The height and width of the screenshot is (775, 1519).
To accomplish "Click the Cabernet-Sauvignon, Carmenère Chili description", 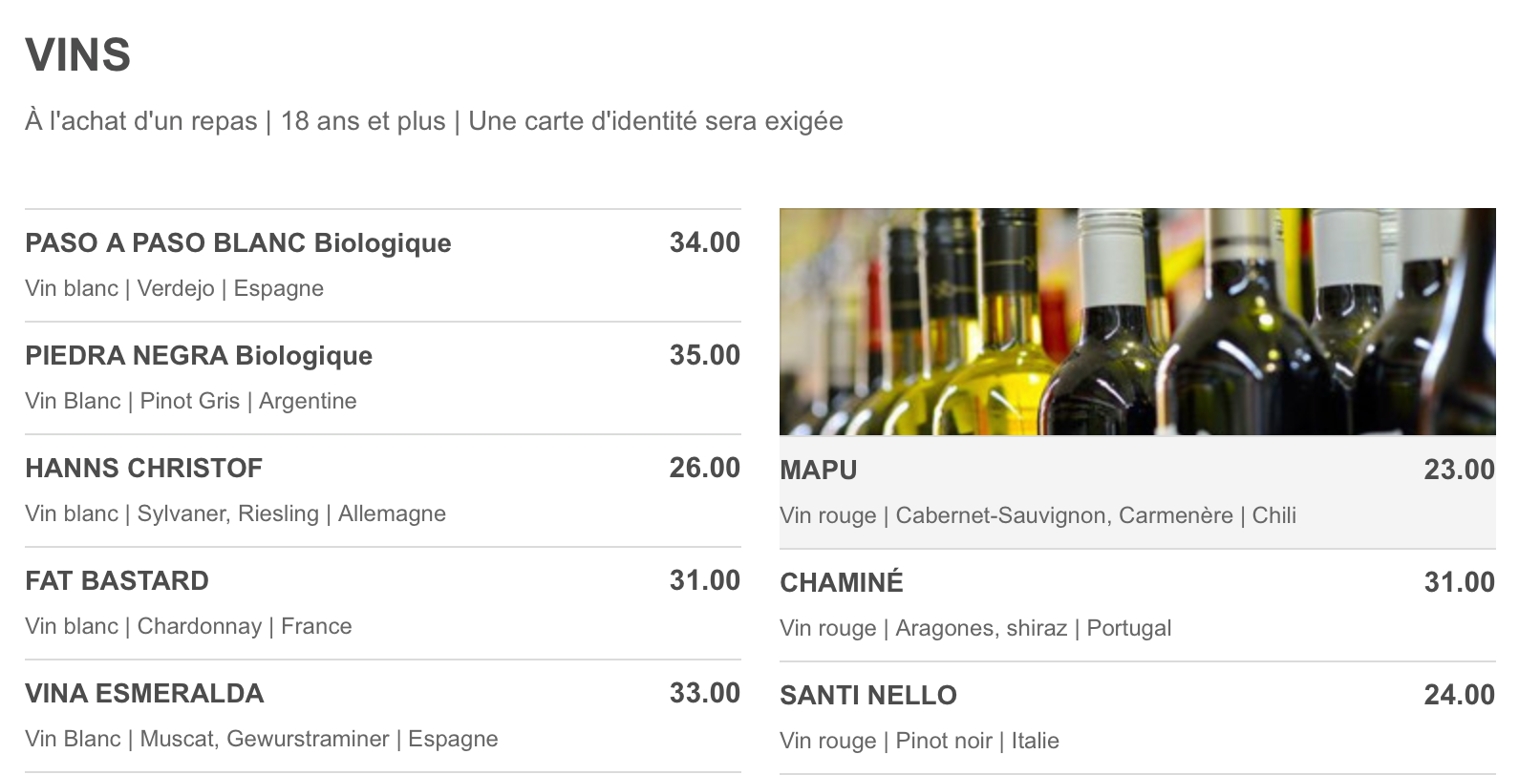I will 1038,515.
